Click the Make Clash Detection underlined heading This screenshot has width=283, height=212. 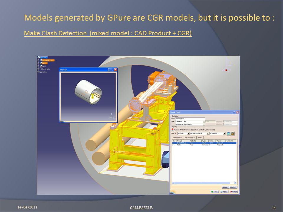pyautogui.click(x=108, y=33)
